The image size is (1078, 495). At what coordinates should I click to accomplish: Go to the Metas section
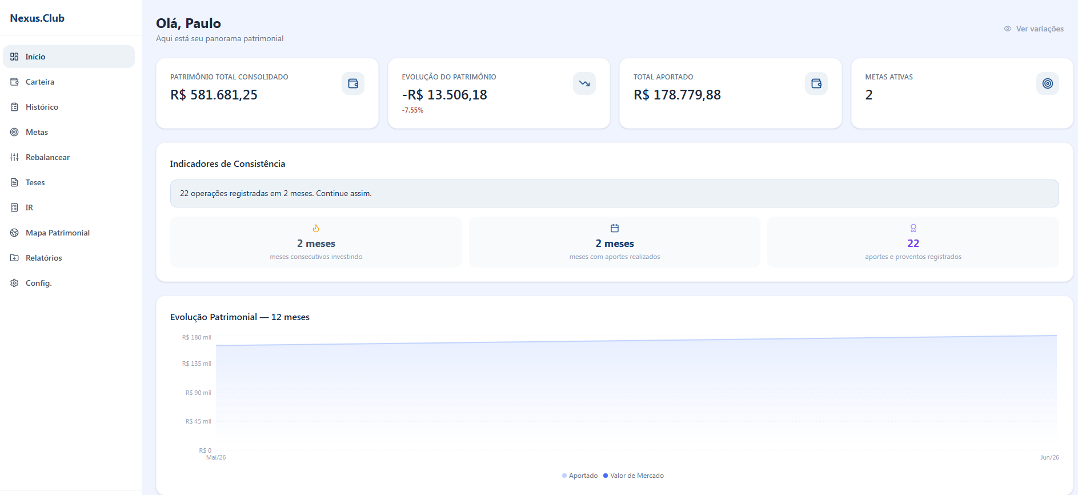tap(69, 132)
